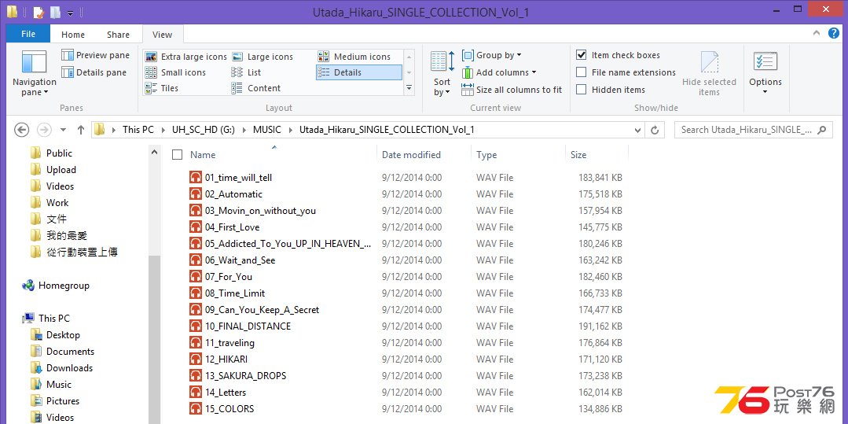This screenshot has height=424, width=848.
Task: Navigate to UH_SC_HD (G:) breadcrumb
Action: click(x=204, y=130)
